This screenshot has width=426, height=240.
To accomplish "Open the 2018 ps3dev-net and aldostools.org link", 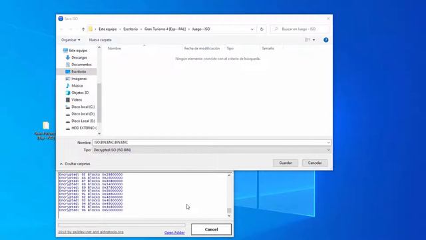I will (91, 232).
